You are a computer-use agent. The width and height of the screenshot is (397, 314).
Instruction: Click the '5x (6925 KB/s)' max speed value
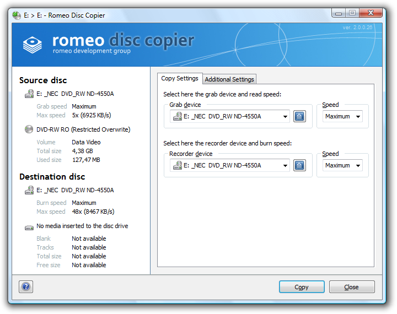[92, 115]
